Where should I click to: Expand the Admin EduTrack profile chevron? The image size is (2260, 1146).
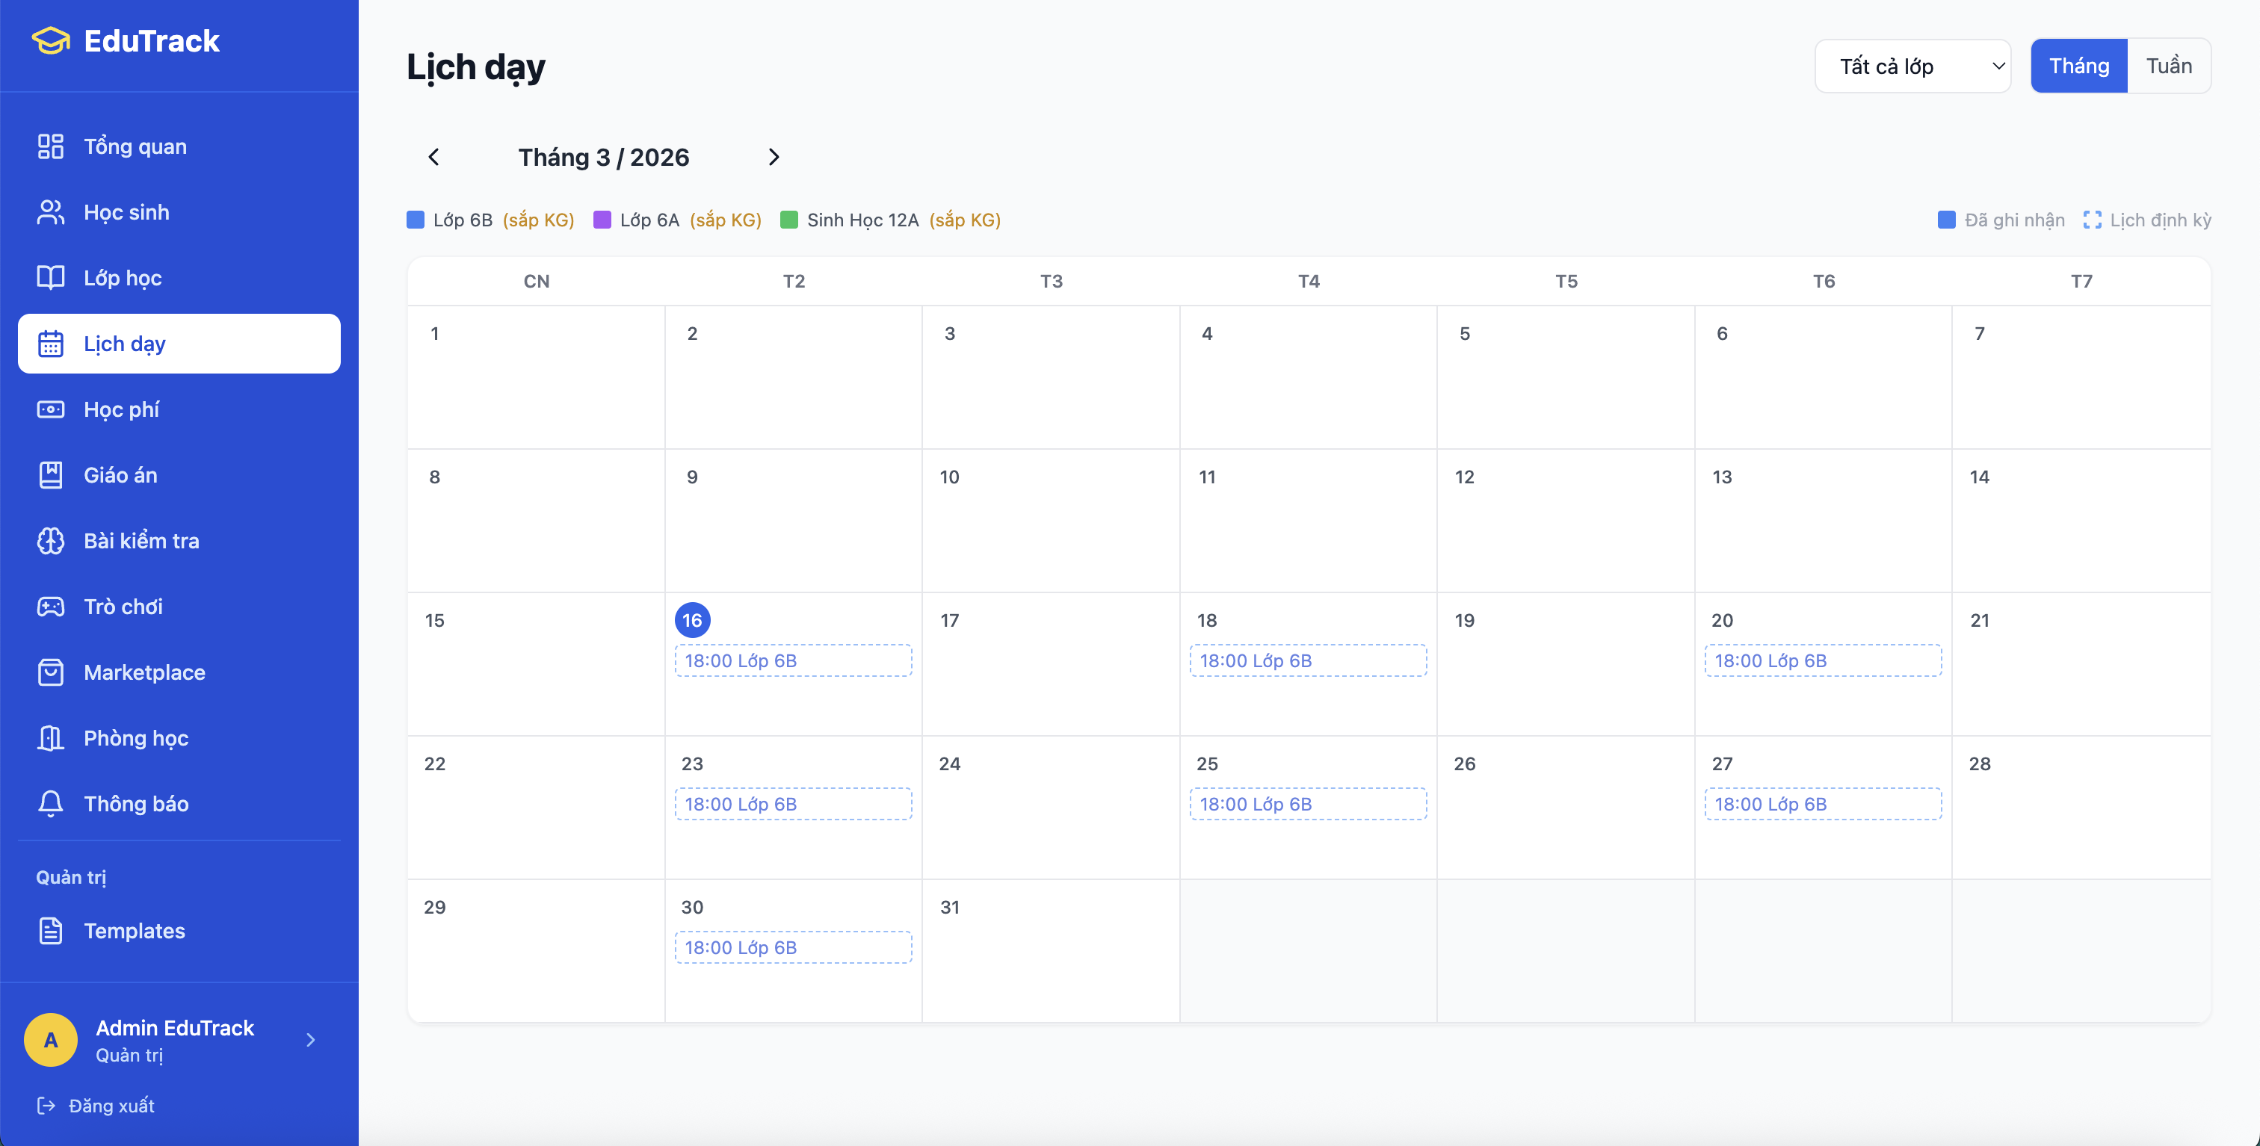[311, 1040]
